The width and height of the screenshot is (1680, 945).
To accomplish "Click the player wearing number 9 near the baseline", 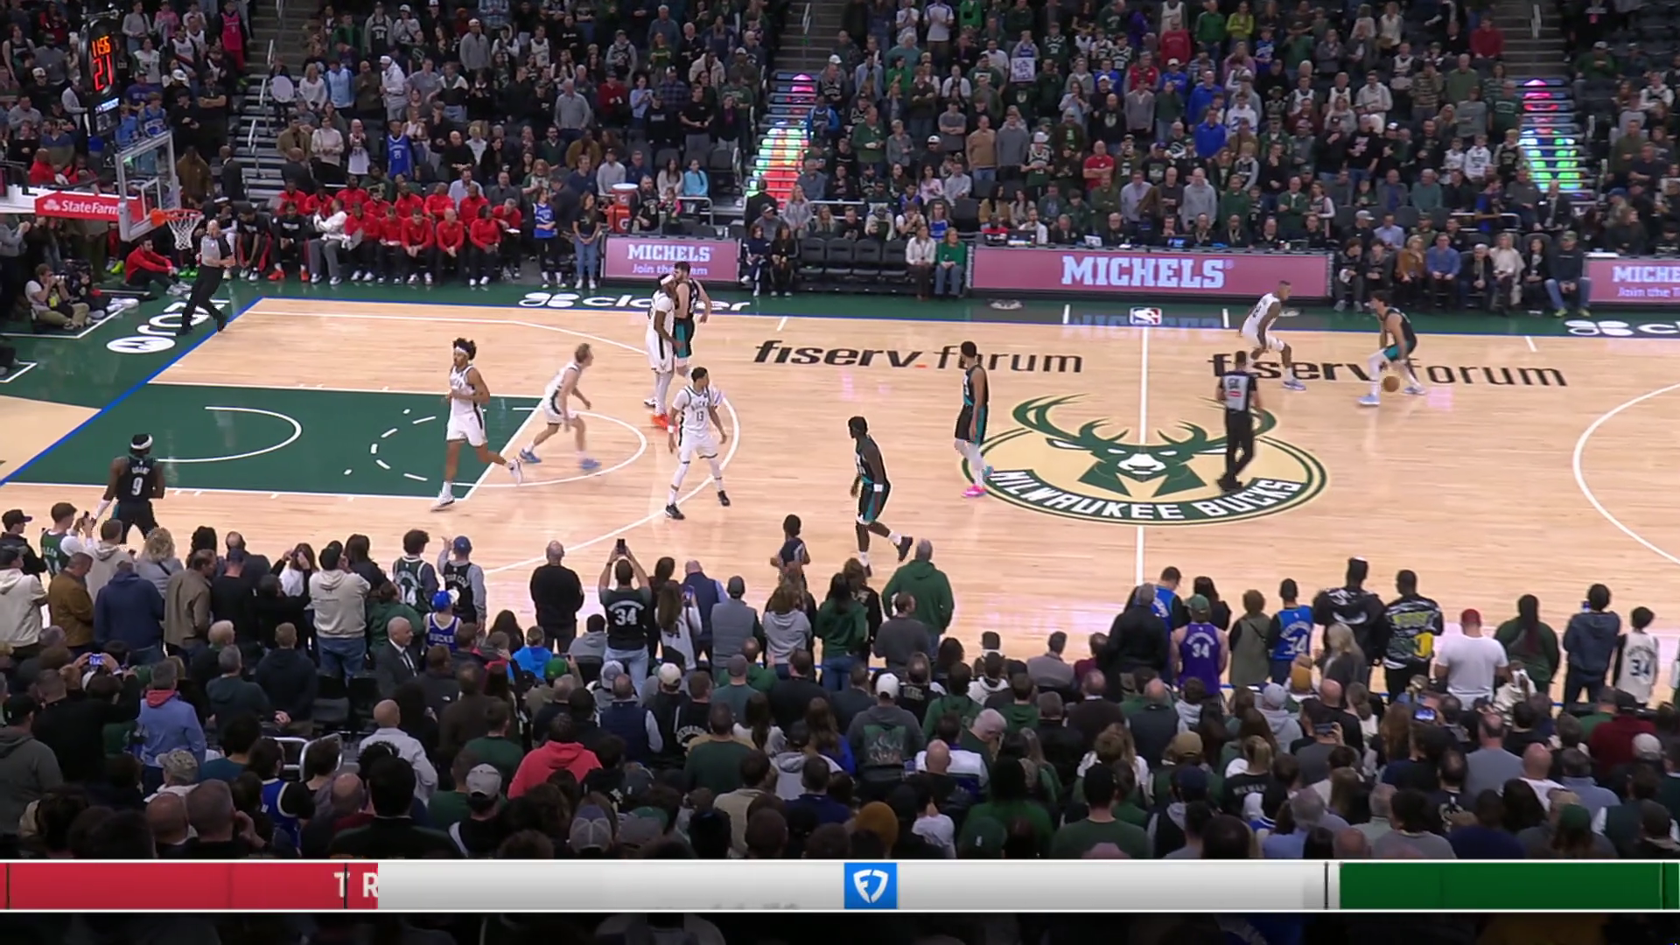I will pyautogui.click(x=136, y=483).
